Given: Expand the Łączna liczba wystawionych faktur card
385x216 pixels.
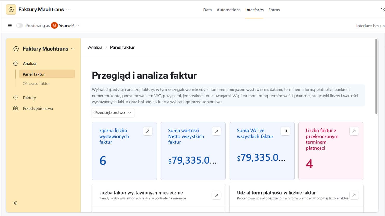Looking at the screenshot, I should point(147,131).
